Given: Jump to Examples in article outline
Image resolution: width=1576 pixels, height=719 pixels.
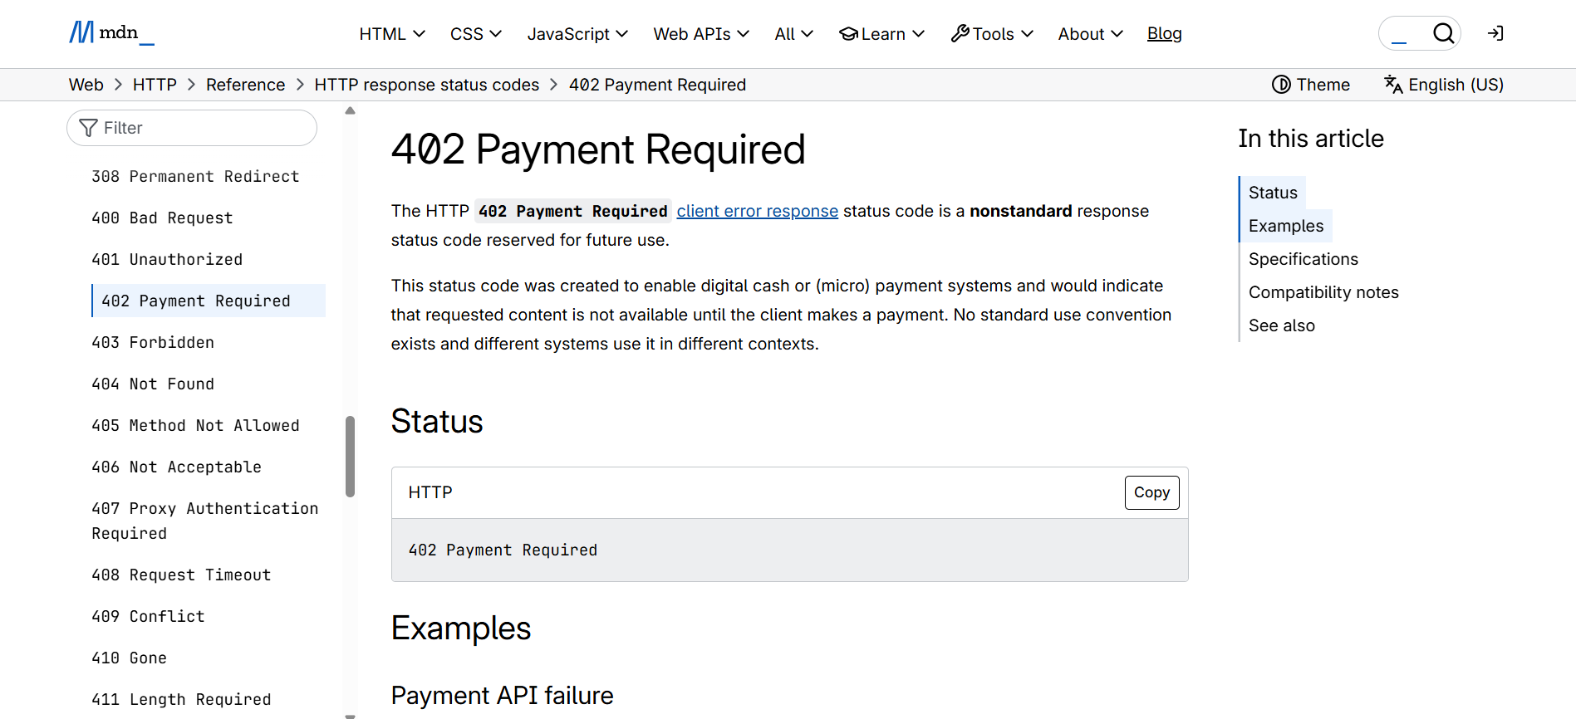Looking at the screenshot, I should 1286,226.
